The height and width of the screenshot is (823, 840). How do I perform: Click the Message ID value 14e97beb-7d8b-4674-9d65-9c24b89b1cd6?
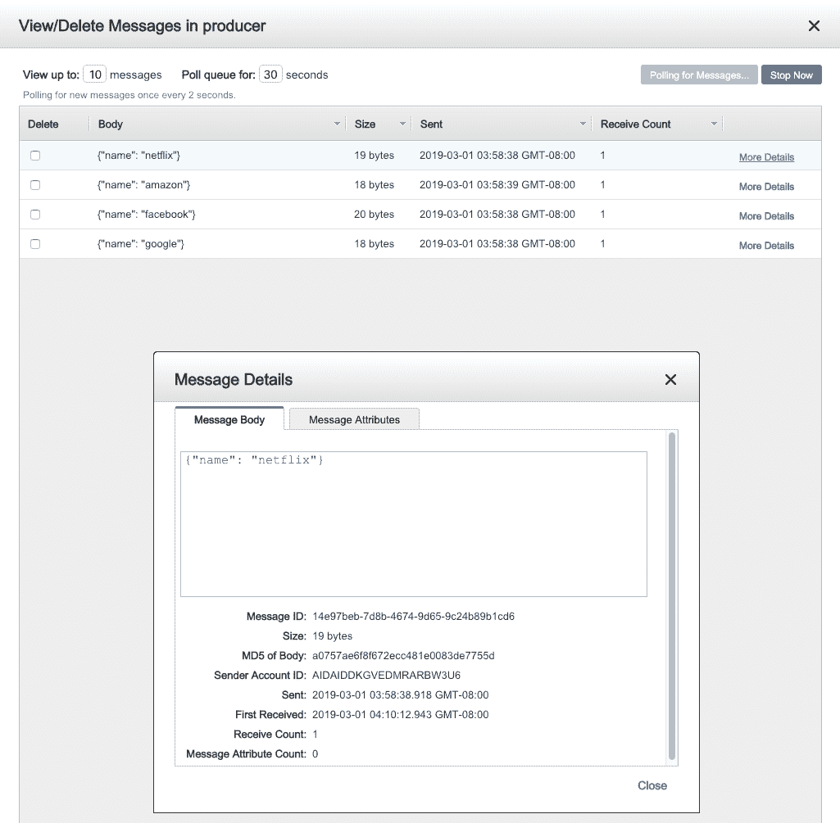click(x=413, y=617)
